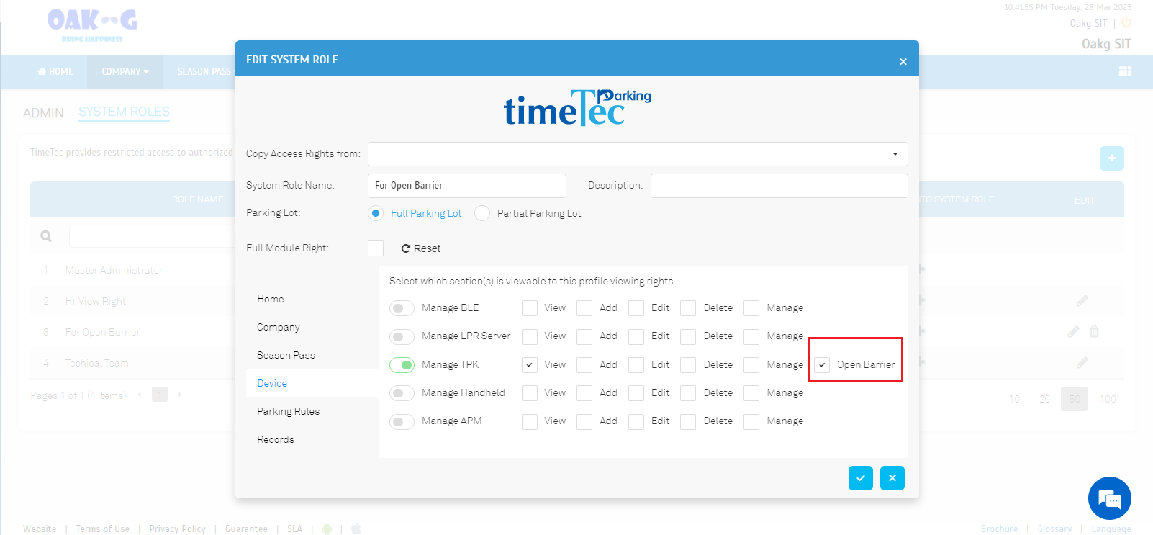Open SLA footer link

(x=294, y=529)
